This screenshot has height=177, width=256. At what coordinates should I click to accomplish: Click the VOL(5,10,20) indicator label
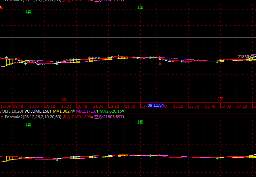tap(12, 111)
